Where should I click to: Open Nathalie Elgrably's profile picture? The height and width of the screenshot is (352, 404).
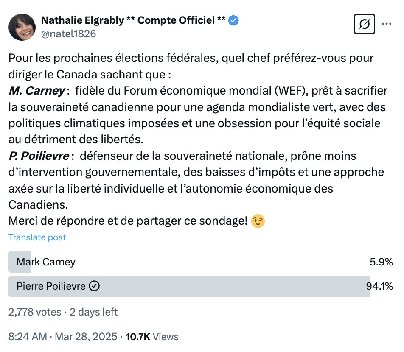pyautogui.click(x=22, y=27)
